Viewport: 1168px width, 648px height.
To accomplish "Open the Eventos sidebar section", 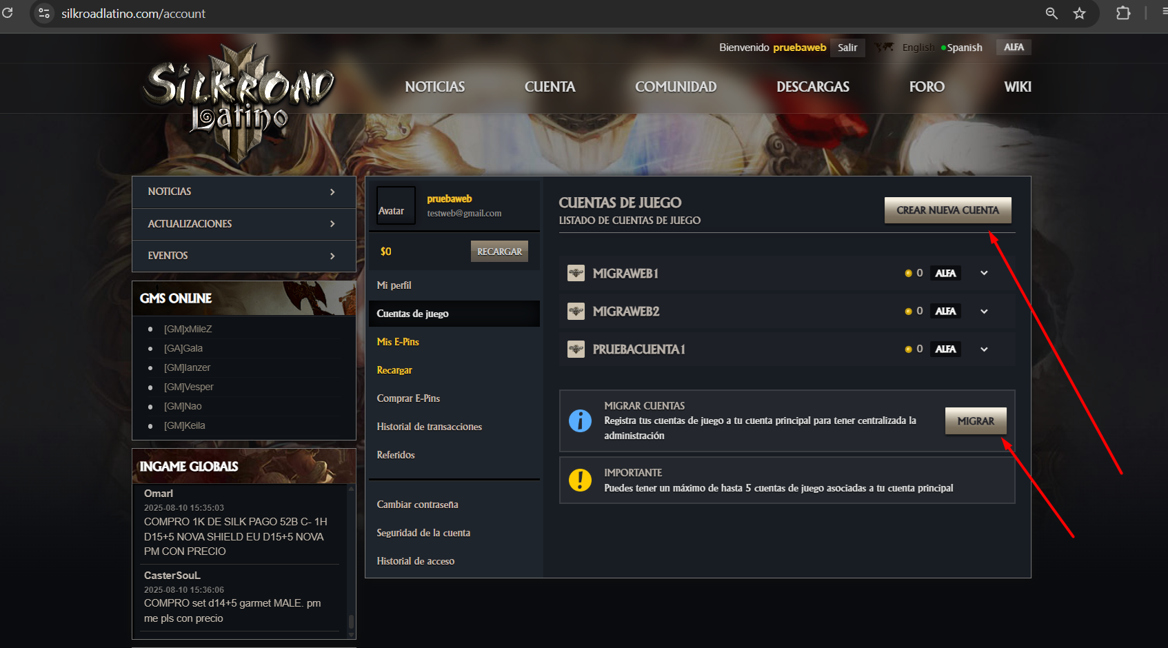I will (244, 256).
